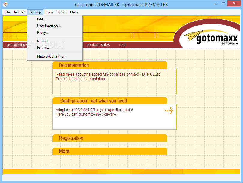Image resolution: width=243 pixels, height=183 pixels.
Task: Open the Help menu
Action: [74, 12]
